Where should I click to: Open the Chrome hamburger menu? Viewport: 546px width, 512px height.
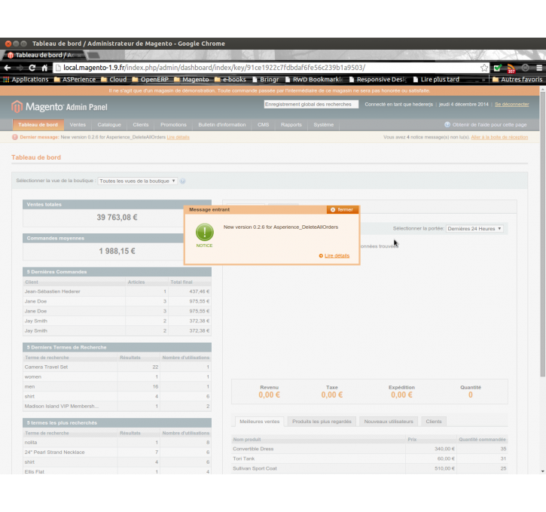pyautogui.click(x=539, y=68)
